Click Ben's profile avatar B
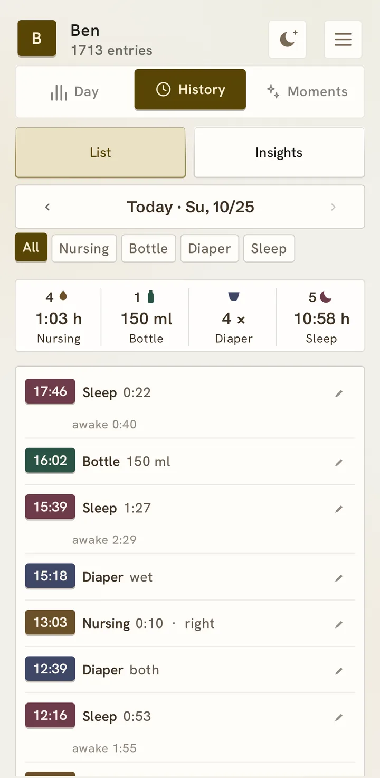Screen dimensions: 380x778 coord(37,38)
